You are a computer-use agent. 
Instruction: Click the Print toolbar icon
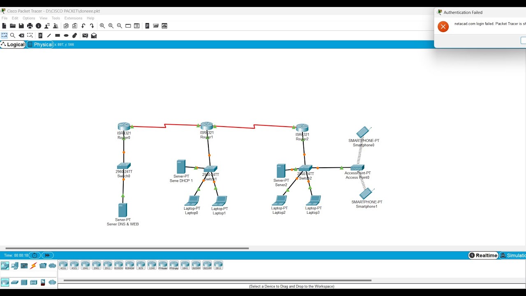30,26
